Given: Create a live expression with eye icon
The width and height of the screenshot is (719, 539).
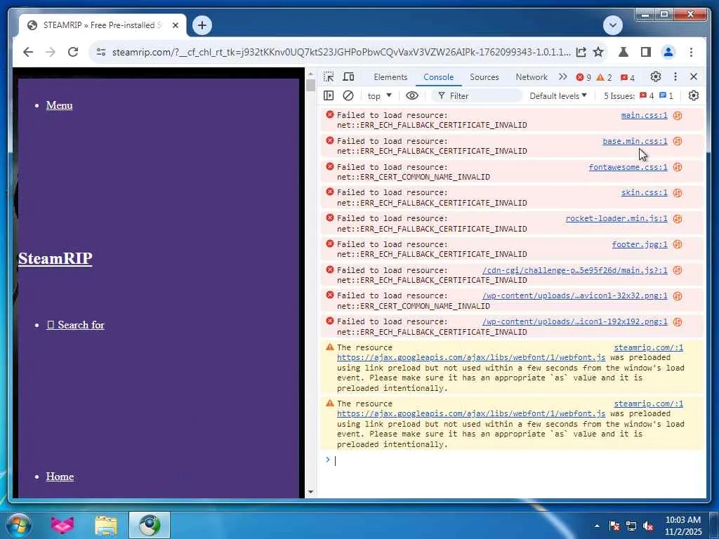Looking at the screenshot, I should [x=411, y=95].
